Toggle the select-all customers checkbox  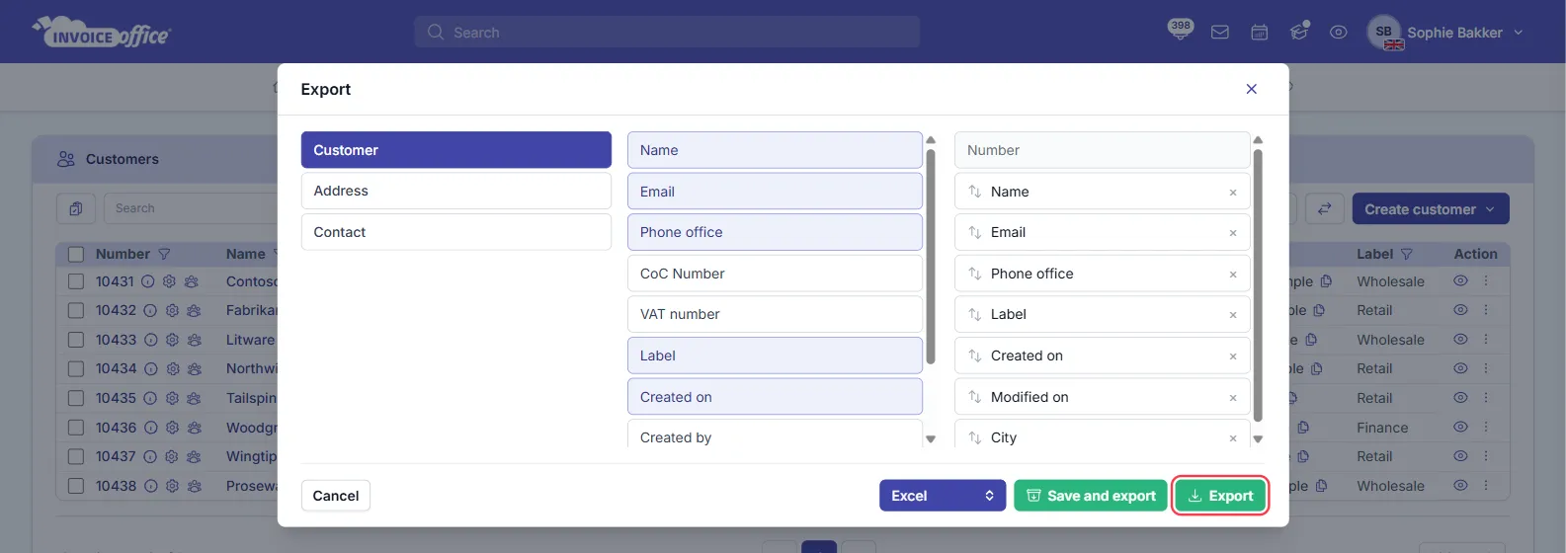(x=76, y=254)
